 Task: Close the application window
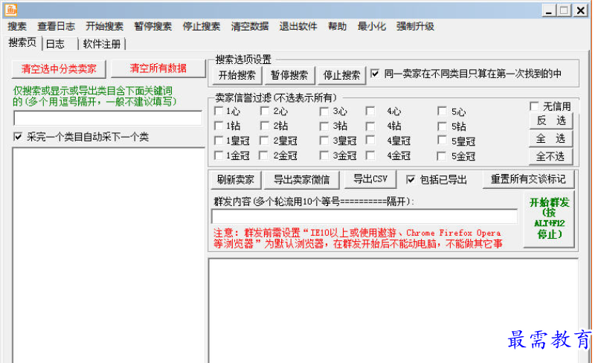(x=581, y=10)
